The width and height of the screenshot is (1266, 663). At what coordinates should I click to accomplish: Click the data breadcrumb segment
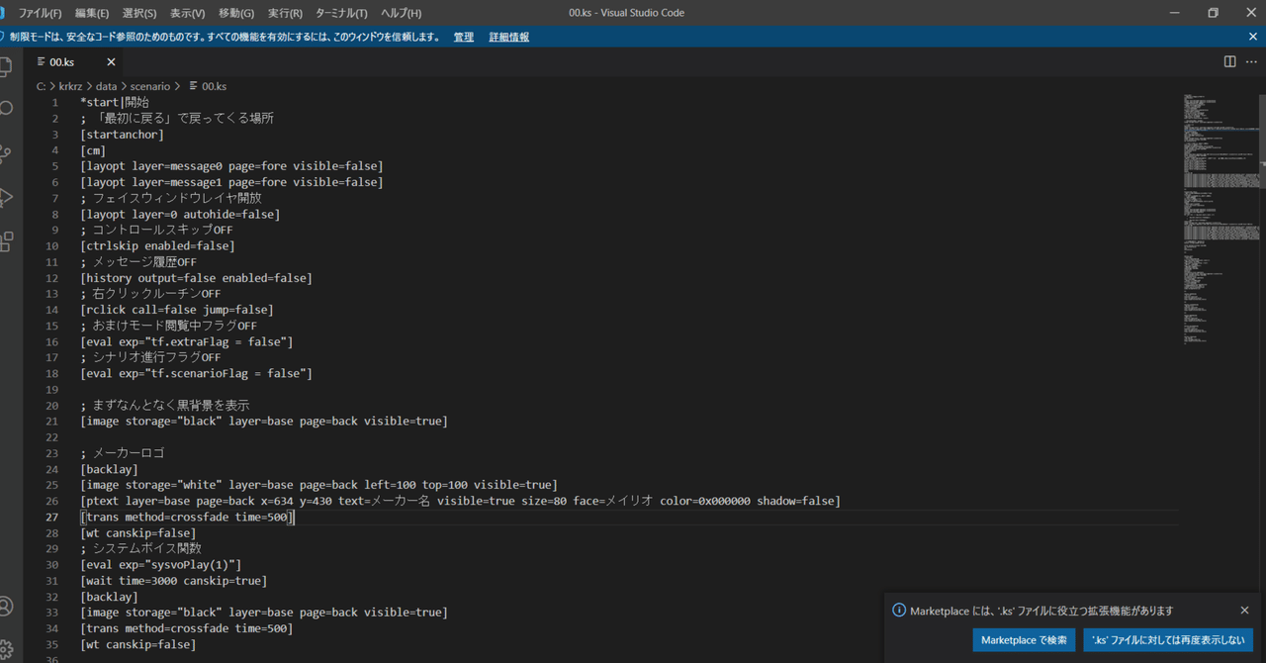pos(106,86)
